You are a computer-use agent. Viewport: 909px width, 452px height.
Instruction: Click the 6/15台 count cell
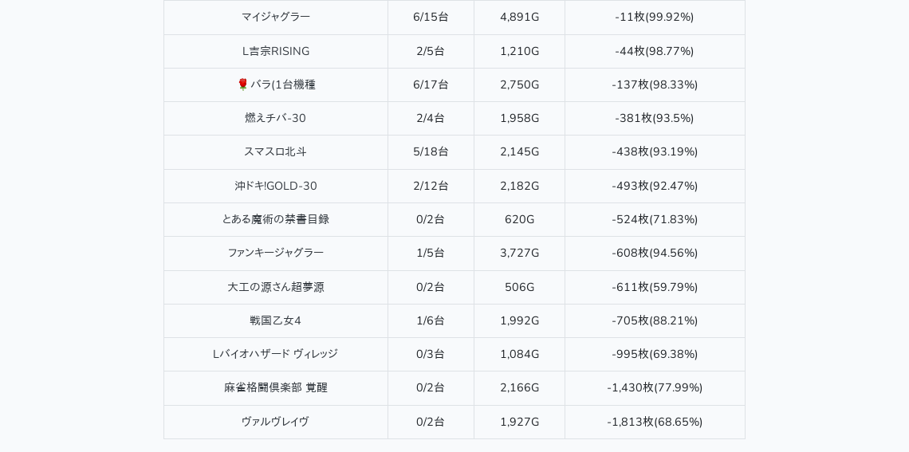pyautogui.click(x=431, y=17)
